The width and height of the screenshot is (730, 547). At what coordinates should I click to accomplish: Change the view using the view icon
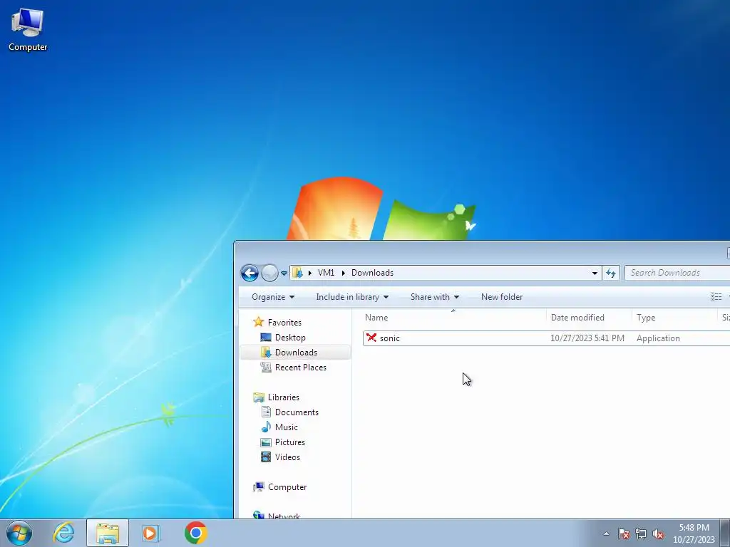(x=716, y=297)
